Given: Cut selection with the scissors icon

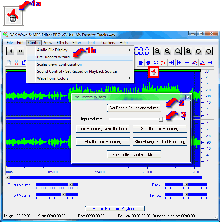Looking at the screenshot, I should [17, 63].
